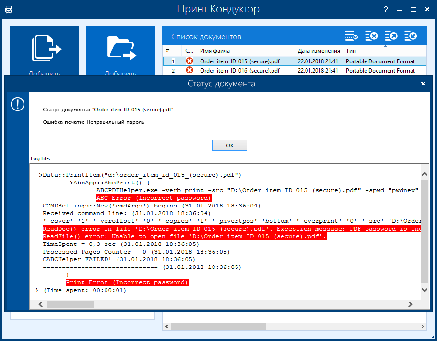Viewport: 437px width, 341px height.
Task: Click the TimeSpent = 0,3 sec log line
Action: [121, 244]
